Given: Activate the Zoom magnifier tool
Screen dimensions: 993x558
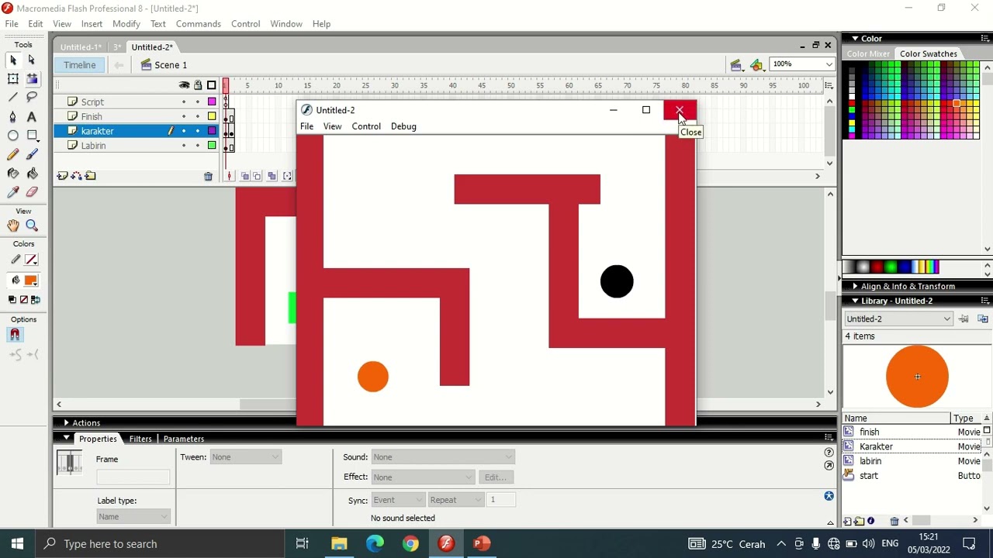Looking at the screenshot, I should pyautogui.click(x=32, y=226).
